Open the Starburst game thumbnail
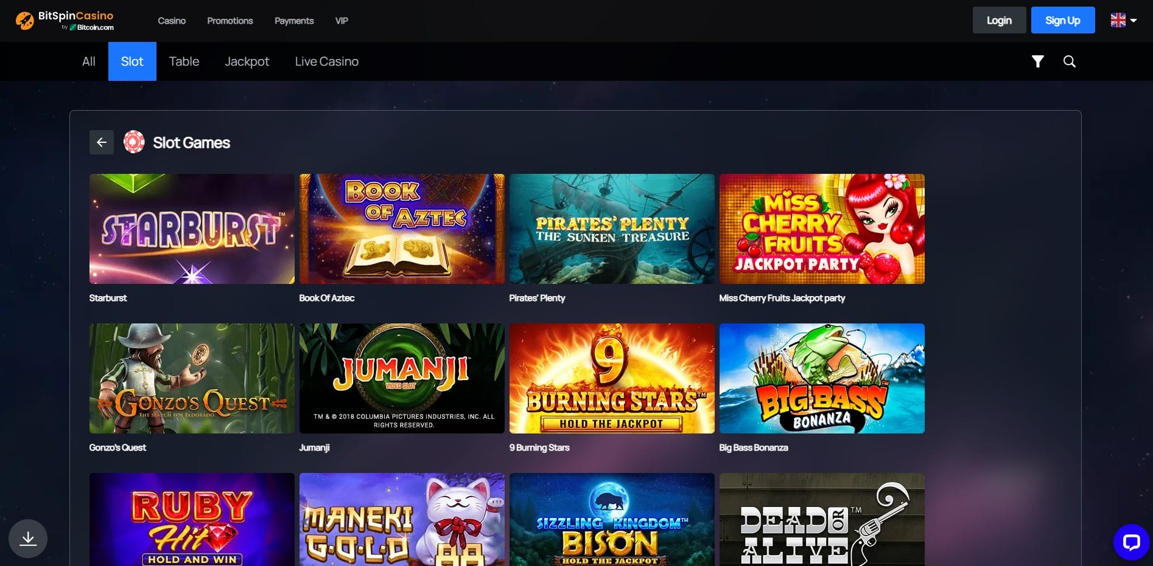Screen dimensions: 1153x566 click(x=192, y=229)
